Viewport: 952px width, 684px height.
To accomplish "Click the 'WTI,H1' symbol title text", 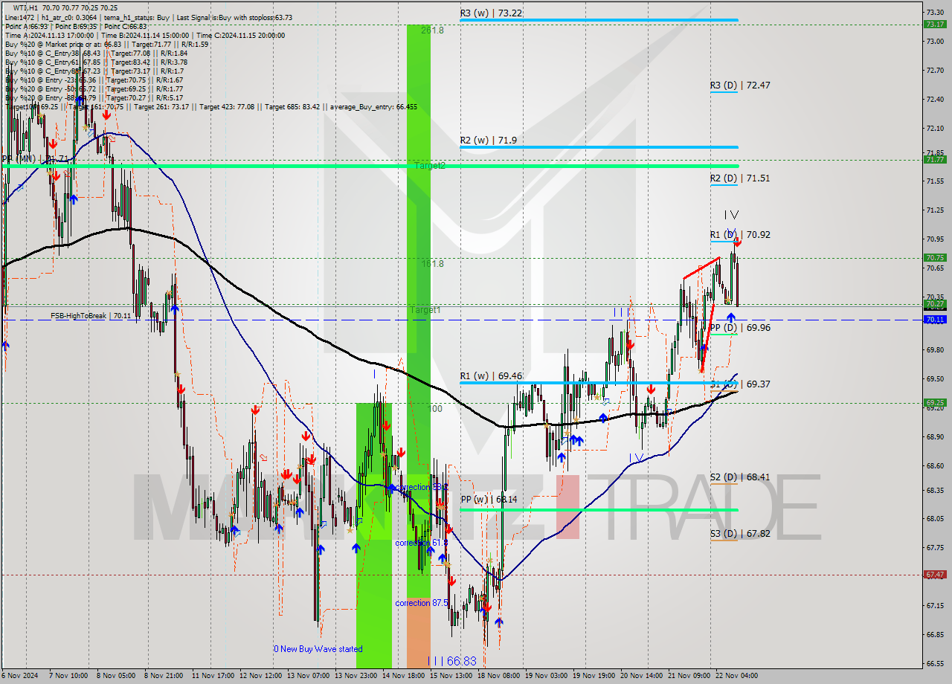I will [x=27, y=7].
